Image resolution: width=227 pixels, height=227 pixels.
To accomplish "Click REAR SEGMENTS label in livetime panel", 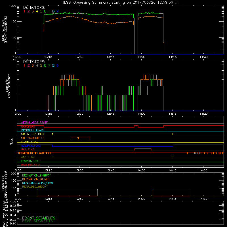I will point(37,221).
